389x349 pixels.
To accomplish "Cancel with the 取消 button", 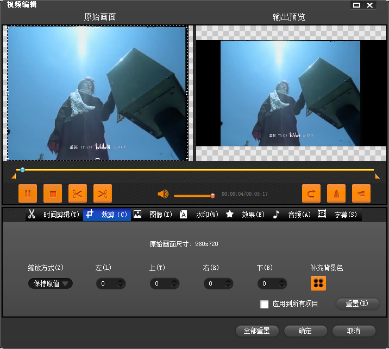I will 354,331.
